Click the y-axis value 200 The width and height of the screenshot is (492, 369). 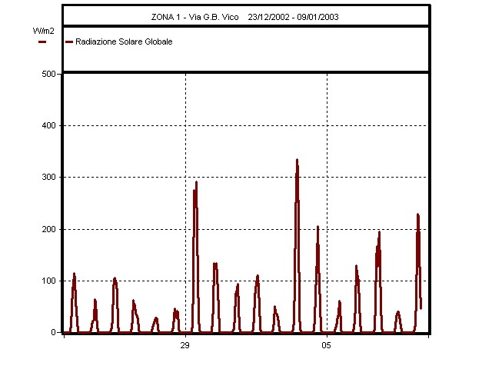coord(48,229)
